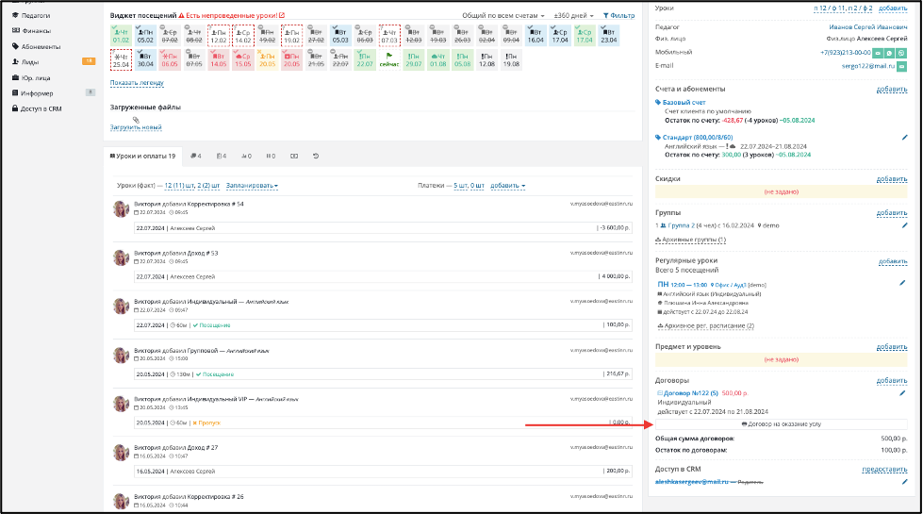The width and height of the screenshot is (923, 514).
Task: Click the SMS icon beside the phone number
Action: pos(878,53)
